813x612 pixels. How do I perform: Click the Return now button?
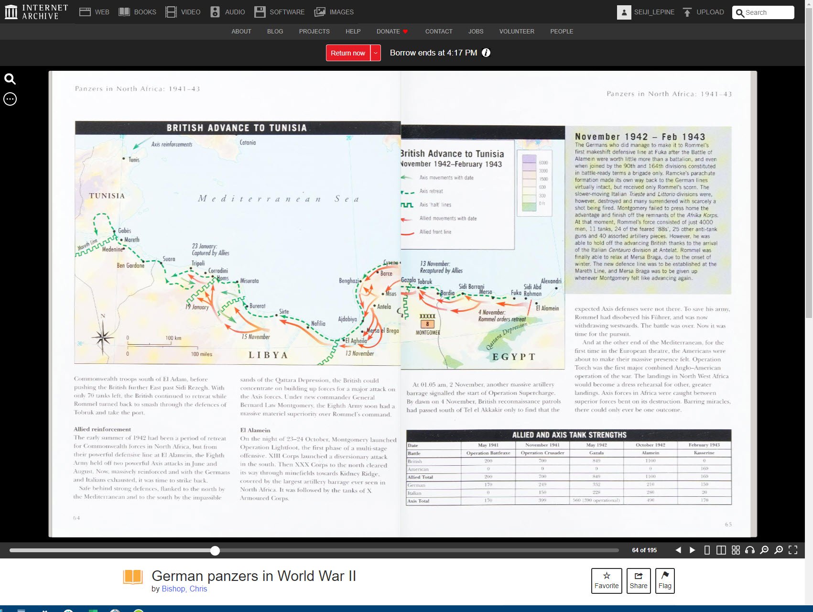click(347, 53)
